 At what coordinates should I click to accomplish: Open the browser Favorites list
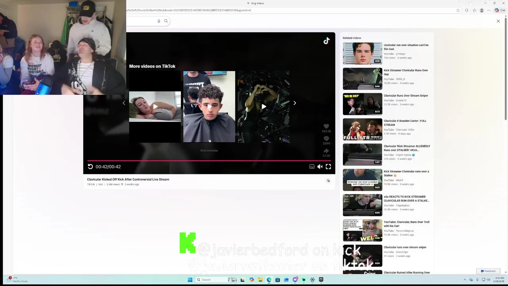(474, 10)
